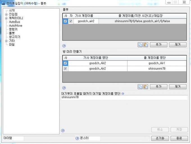Toggle the 자 checkbox in the goodch_air2 졸봇 row
Screen dimensions: 191x144
(x=71, y=21)
